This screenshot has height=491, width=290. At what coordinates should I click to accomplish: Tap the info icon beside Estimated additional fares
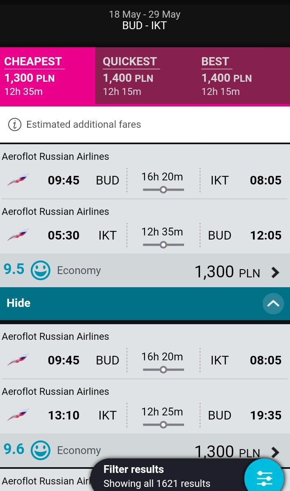coord(15,124)
